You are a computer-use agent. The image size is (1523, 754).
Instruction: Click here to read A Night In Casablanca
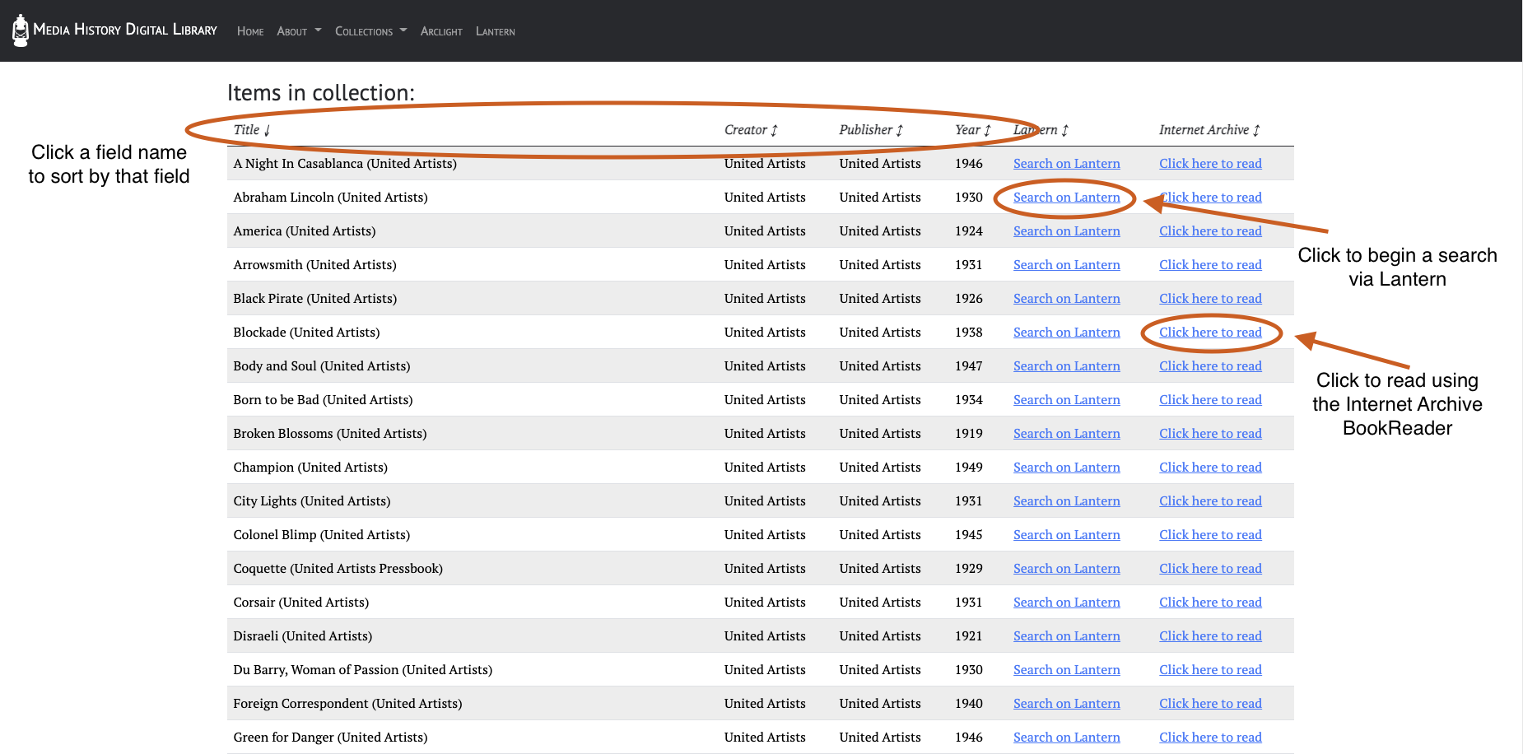(x=1210, y=164)
